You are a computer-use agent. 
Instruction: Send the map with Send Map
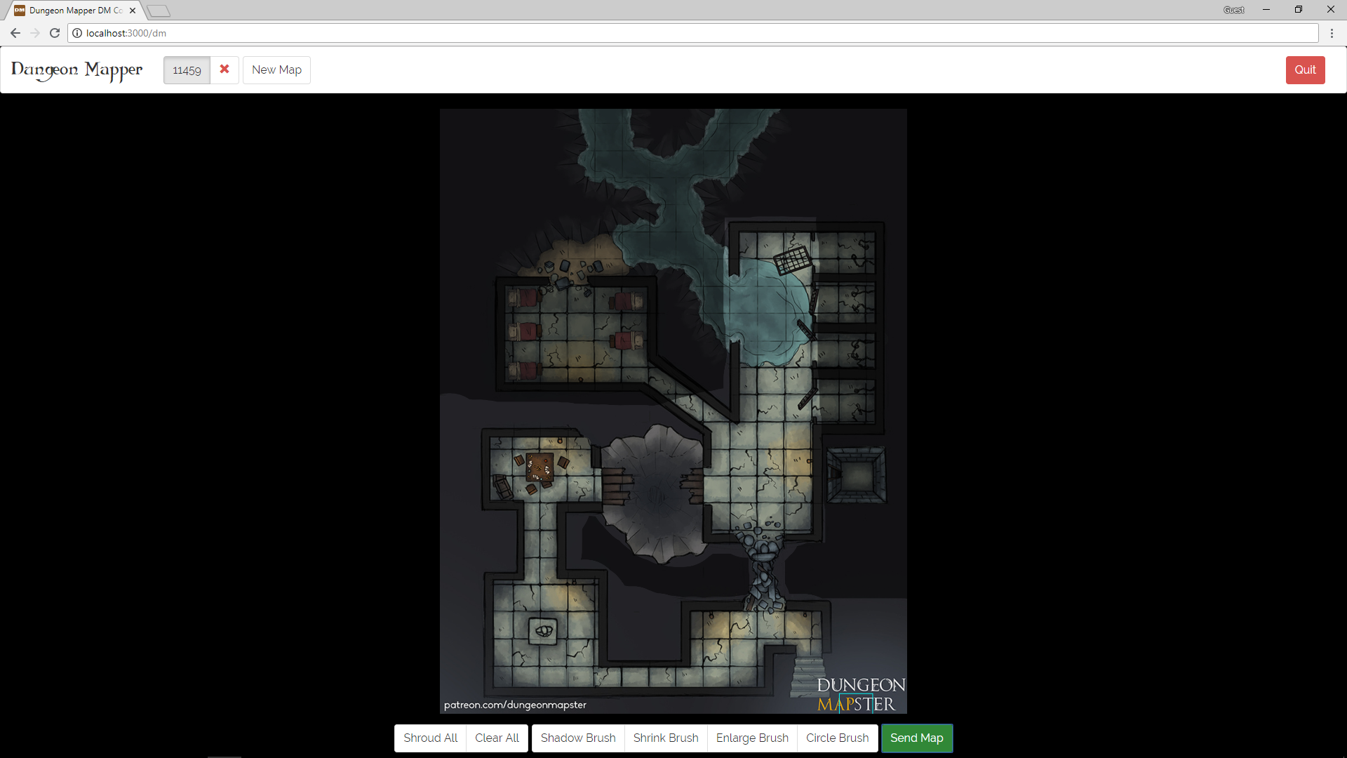coord(916,738)
